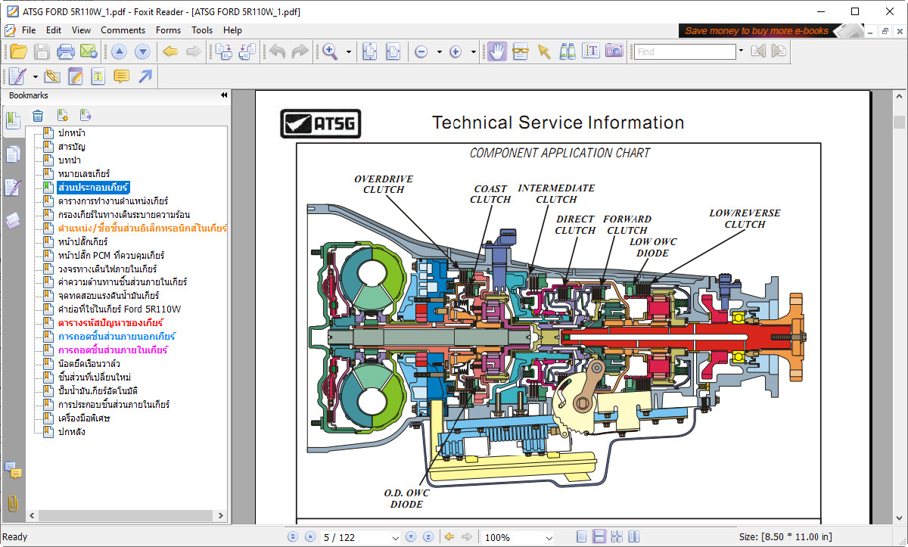Zoom in with the plus circle icon
This screenshot has height=547, width=908.
coord(456,51)
